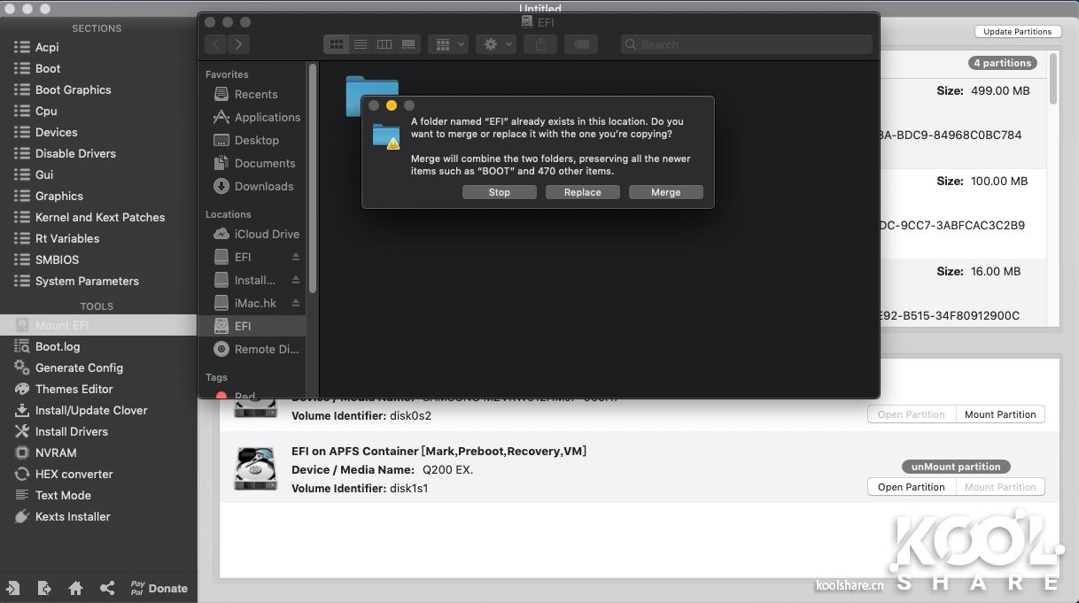
Task: Select the highlighted EFI volume in sidebar
Action: (252, 326)
